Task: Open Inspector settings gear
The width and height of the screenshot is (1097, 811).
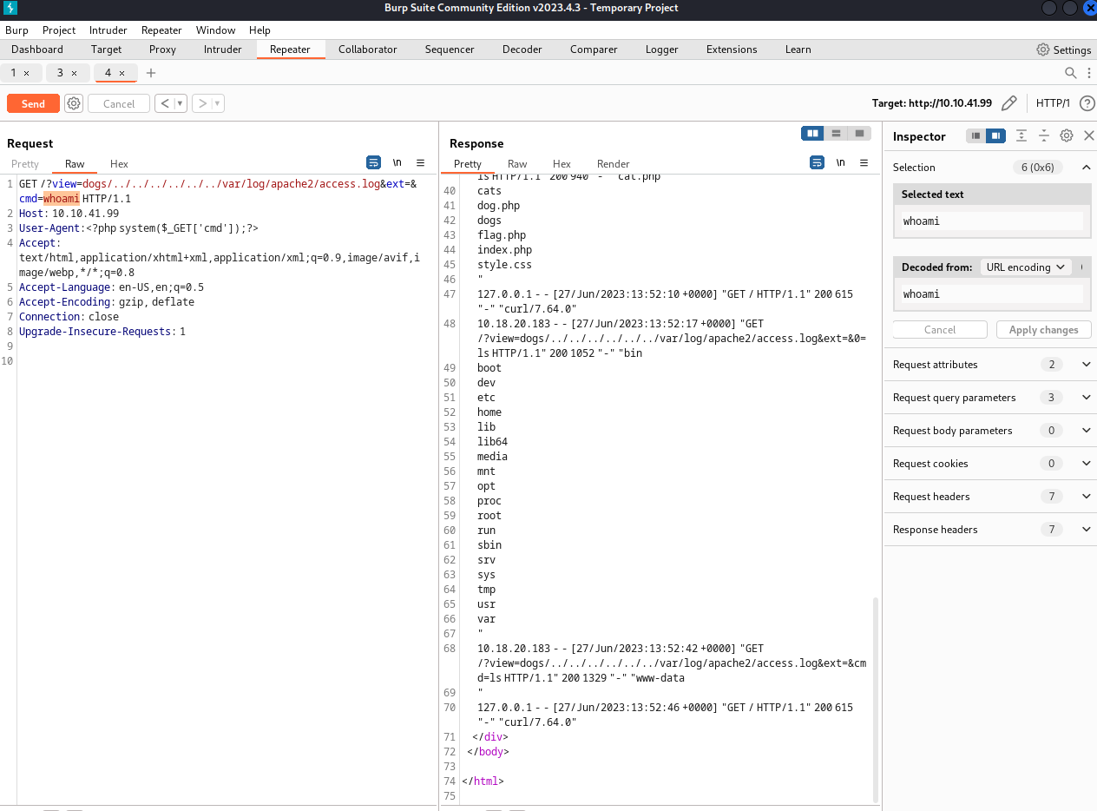Action: tap(1067, 135)
